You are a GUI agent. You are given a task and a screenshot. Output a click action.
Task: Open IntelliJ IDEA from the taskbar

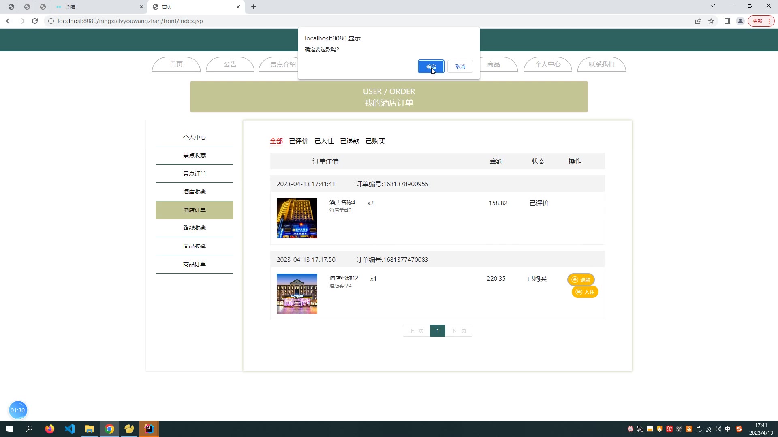pyautogui.click(x=149, y=429)
